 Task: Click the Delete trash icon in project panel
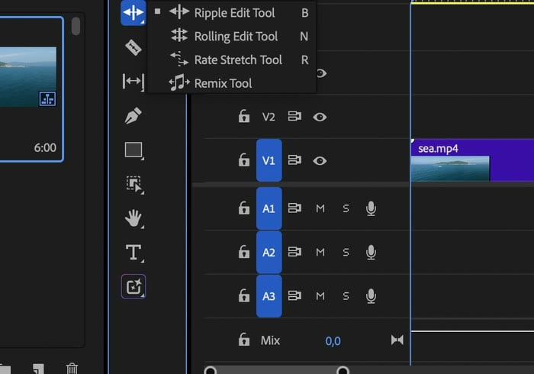tap(72, 368)
